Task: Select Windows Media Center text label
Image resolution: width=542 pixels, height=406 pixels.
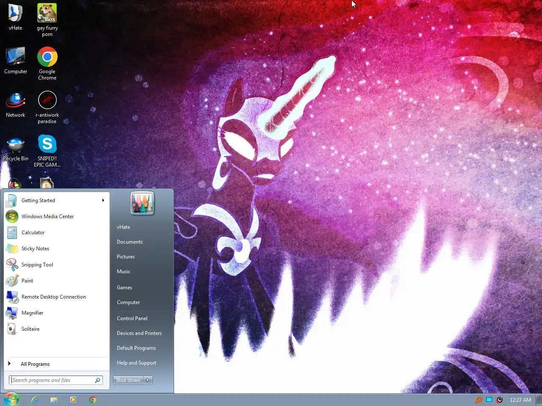Action: point(48,217)
